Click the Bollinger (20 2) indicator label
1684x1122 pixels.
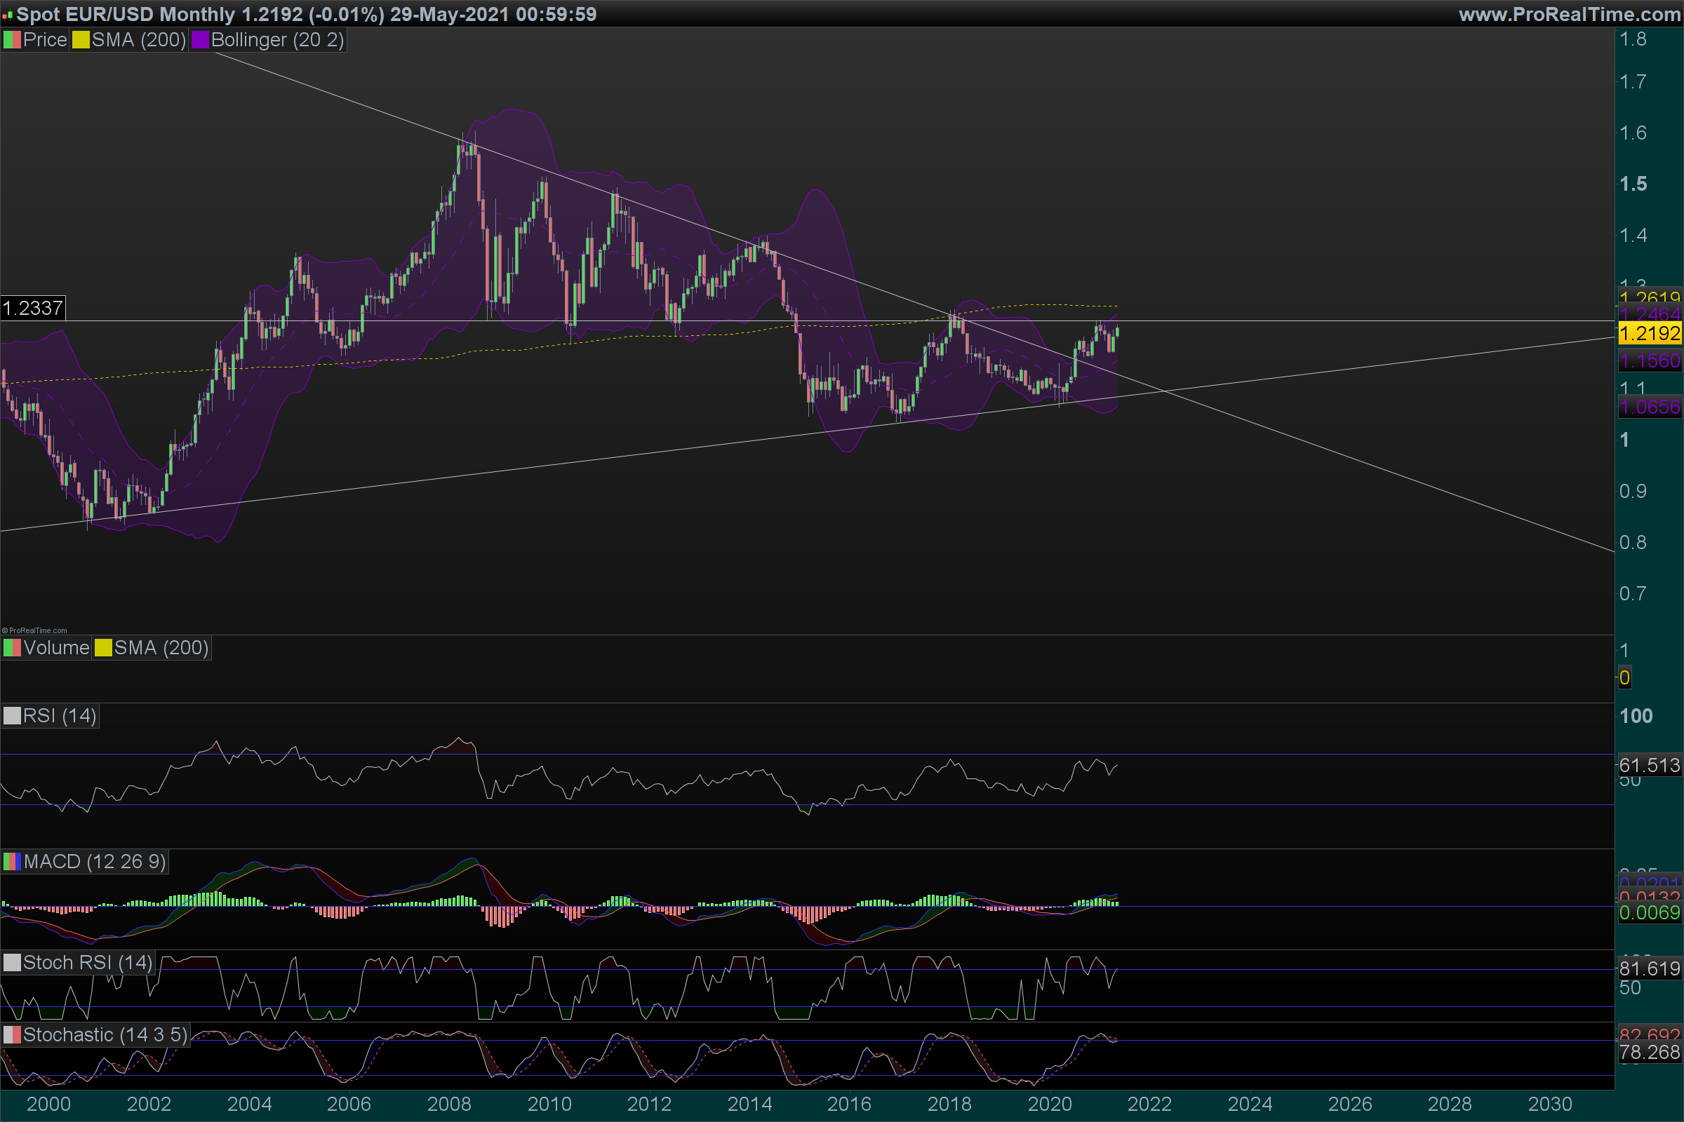click(x=277, y=40)
